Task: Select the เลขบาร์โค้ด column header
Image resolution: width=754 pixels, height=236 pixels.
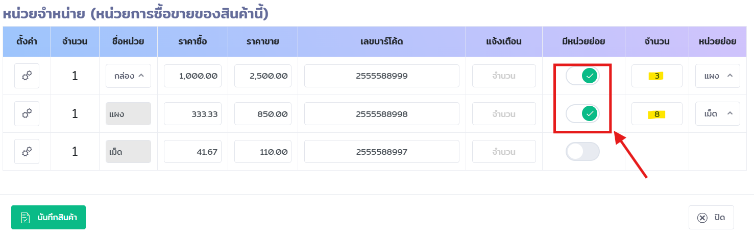Action: point(382,42)
